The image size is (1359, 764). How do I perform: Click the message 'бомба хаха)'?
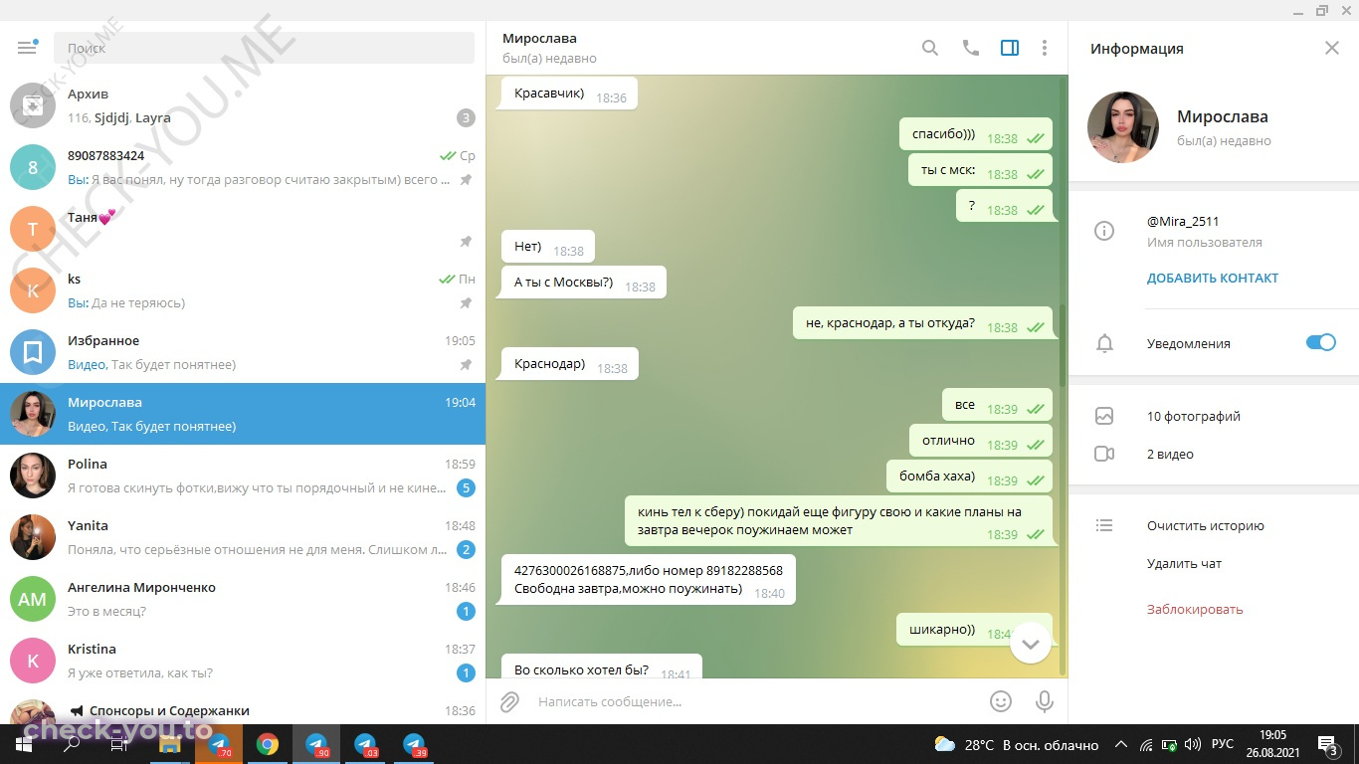click(969, 477)
